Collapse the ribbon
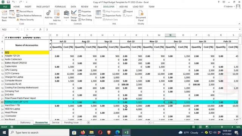 click(x=239, y=24)
